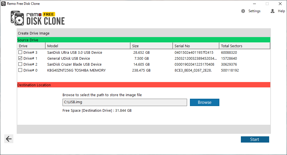Image resolution: width=287 pixels, height=155 pixels.
Task: Click the Free Space destination drive text
Action: 97,111
